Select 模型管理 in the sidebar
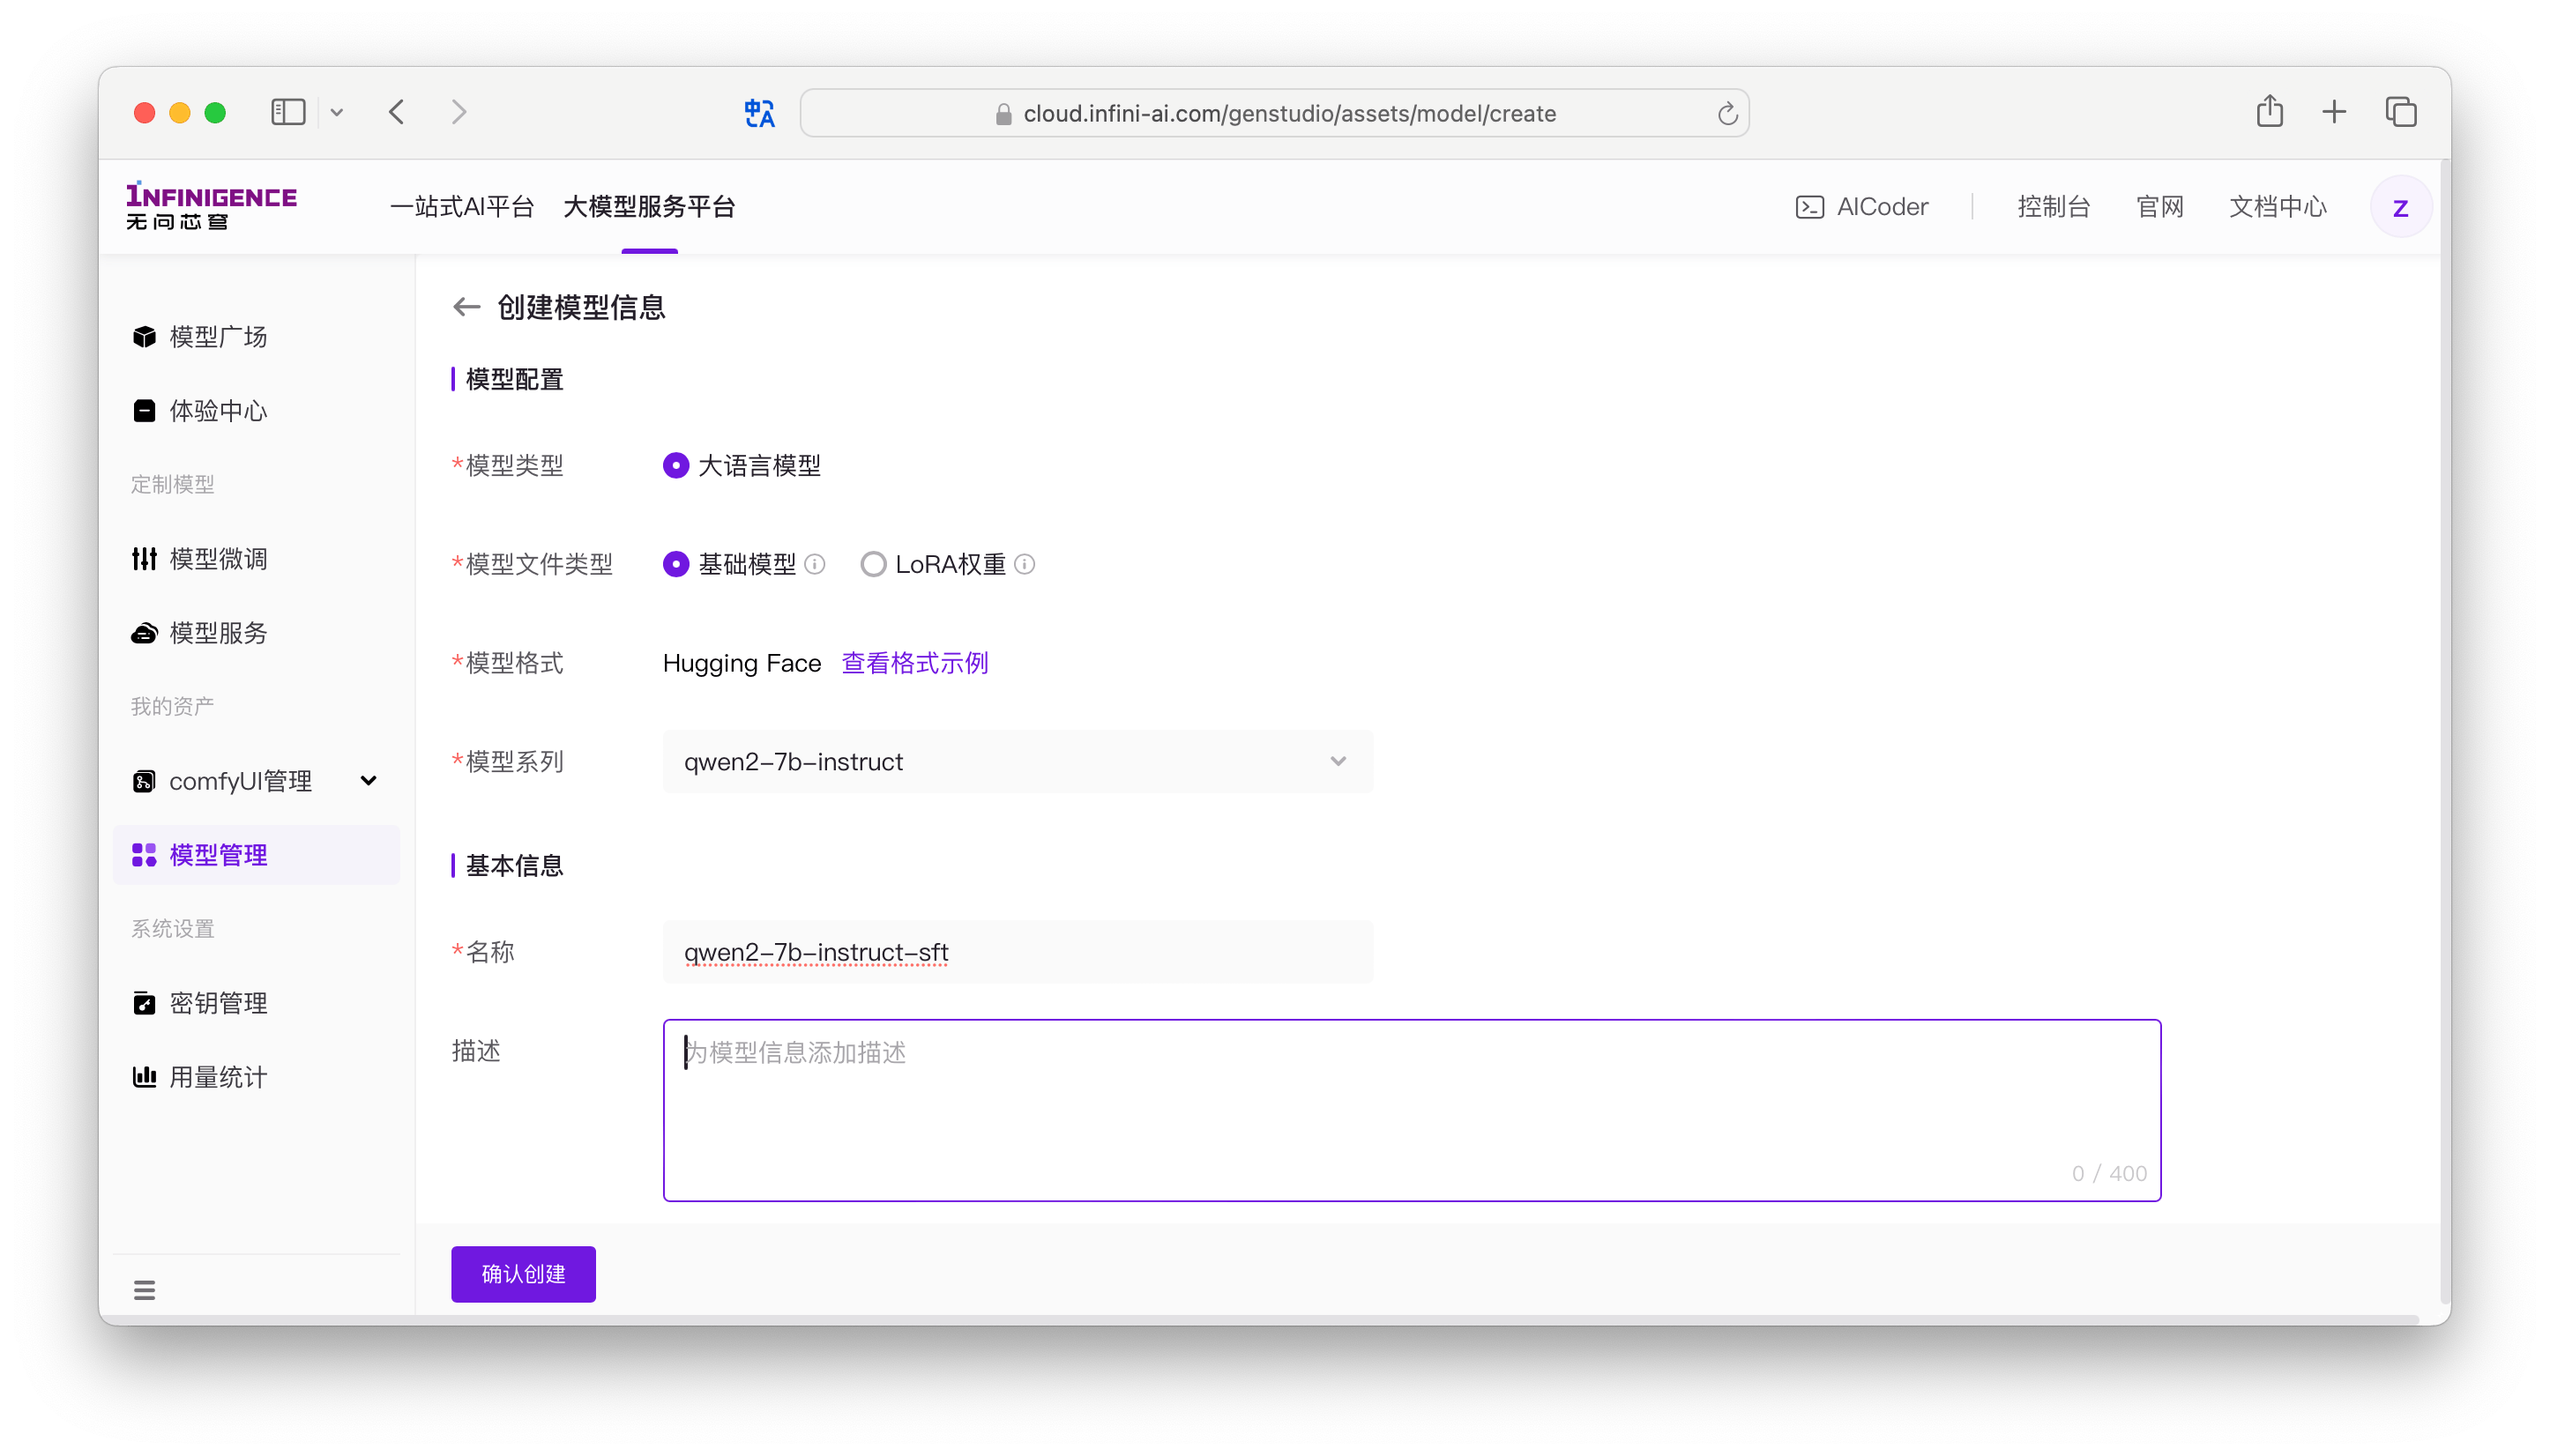This screenshot has height=1456, width=2550. pos(256,855)
